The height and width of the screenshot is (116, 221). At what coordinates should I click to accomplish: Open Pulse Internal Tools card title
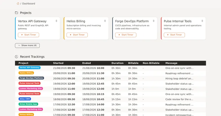(178, 21)
